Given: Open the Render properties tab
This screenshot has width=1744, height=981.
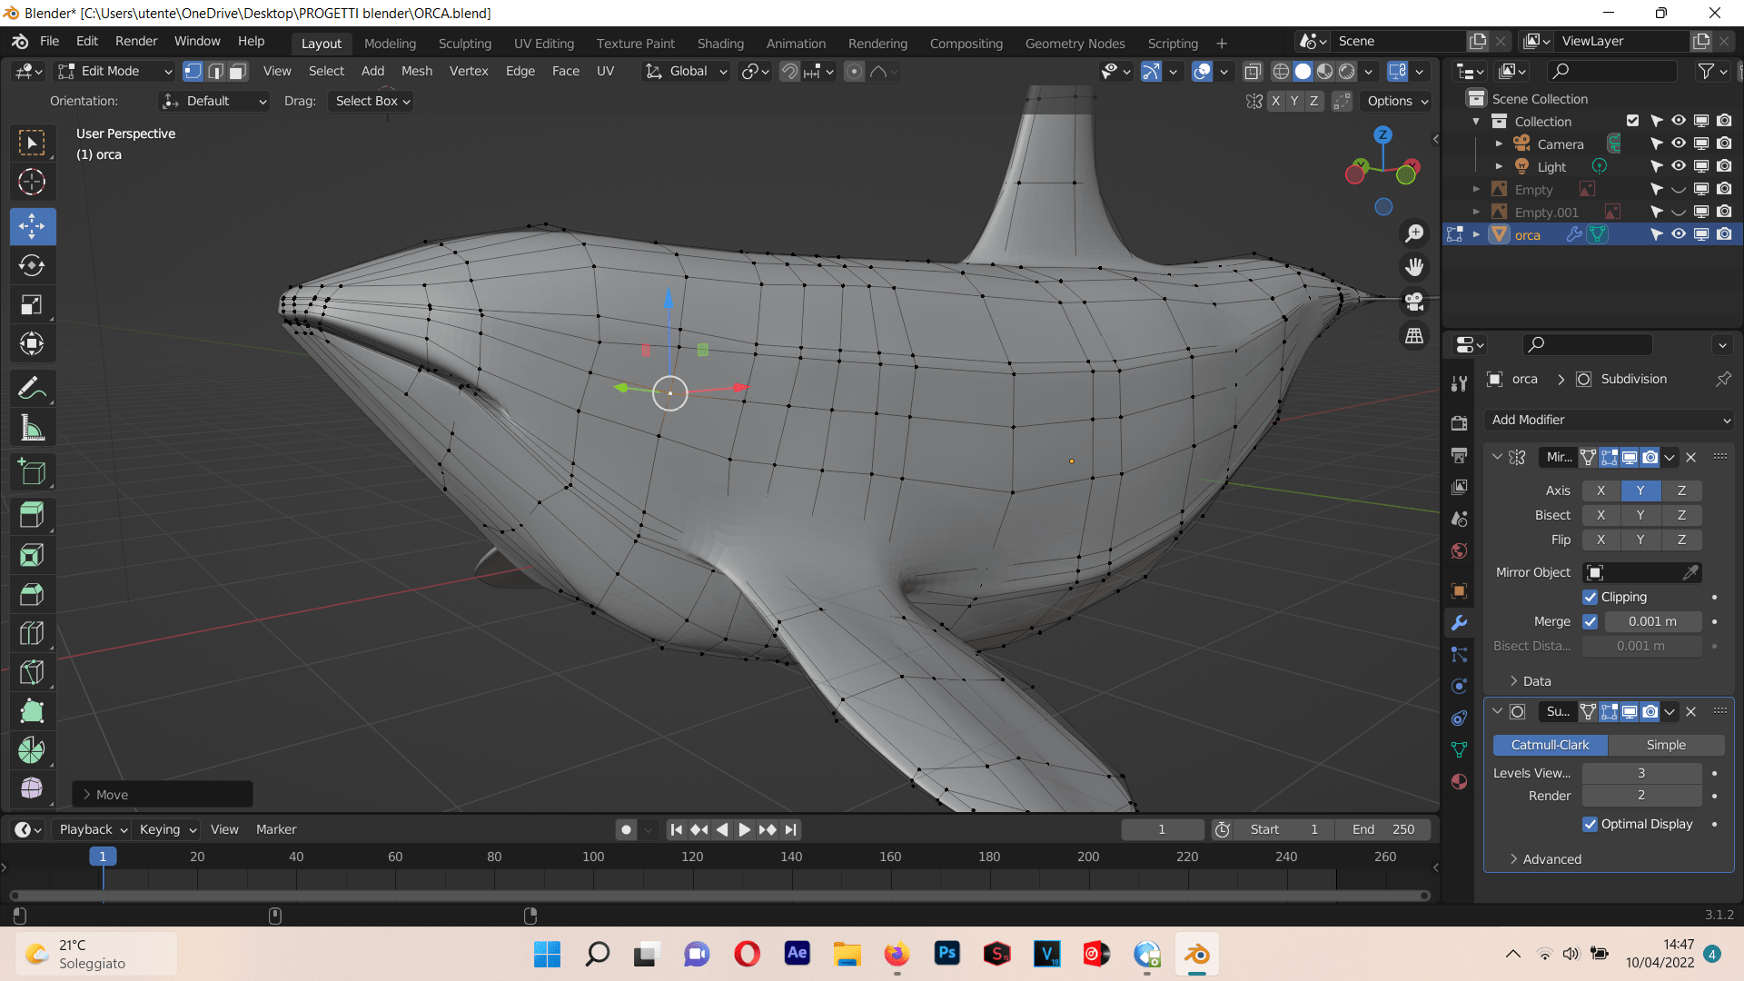Looking at the screenshot, I should click(1459, 423).
